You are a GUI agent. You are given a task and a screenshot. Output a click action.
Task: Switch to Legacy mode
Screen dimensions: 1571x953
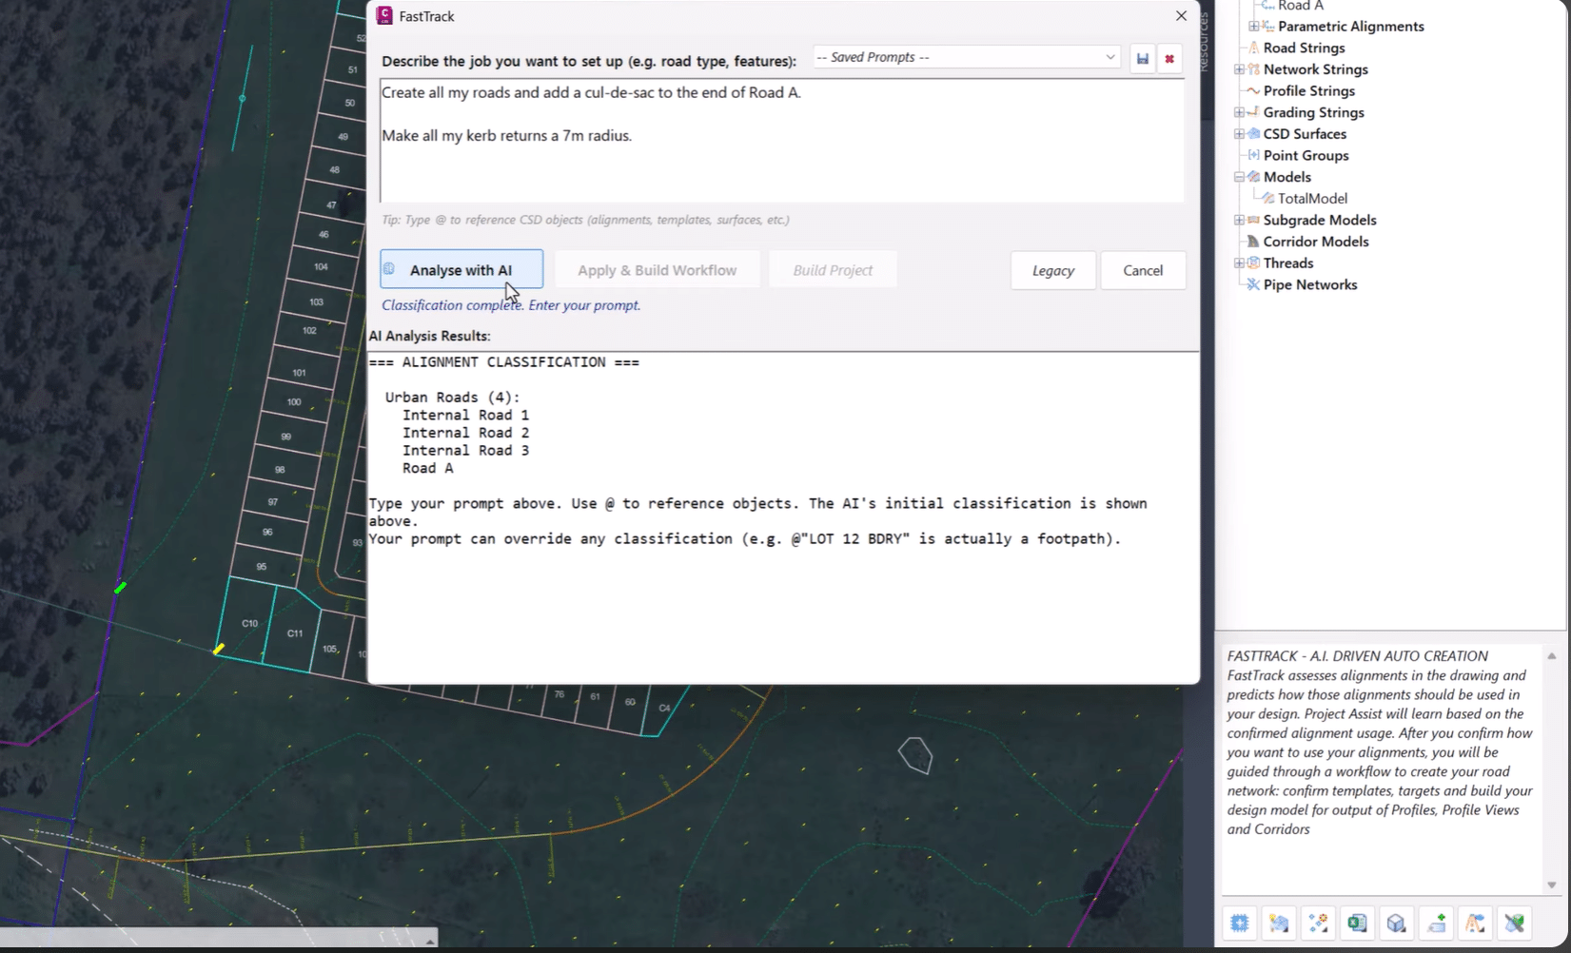(x=1053, y=270)
